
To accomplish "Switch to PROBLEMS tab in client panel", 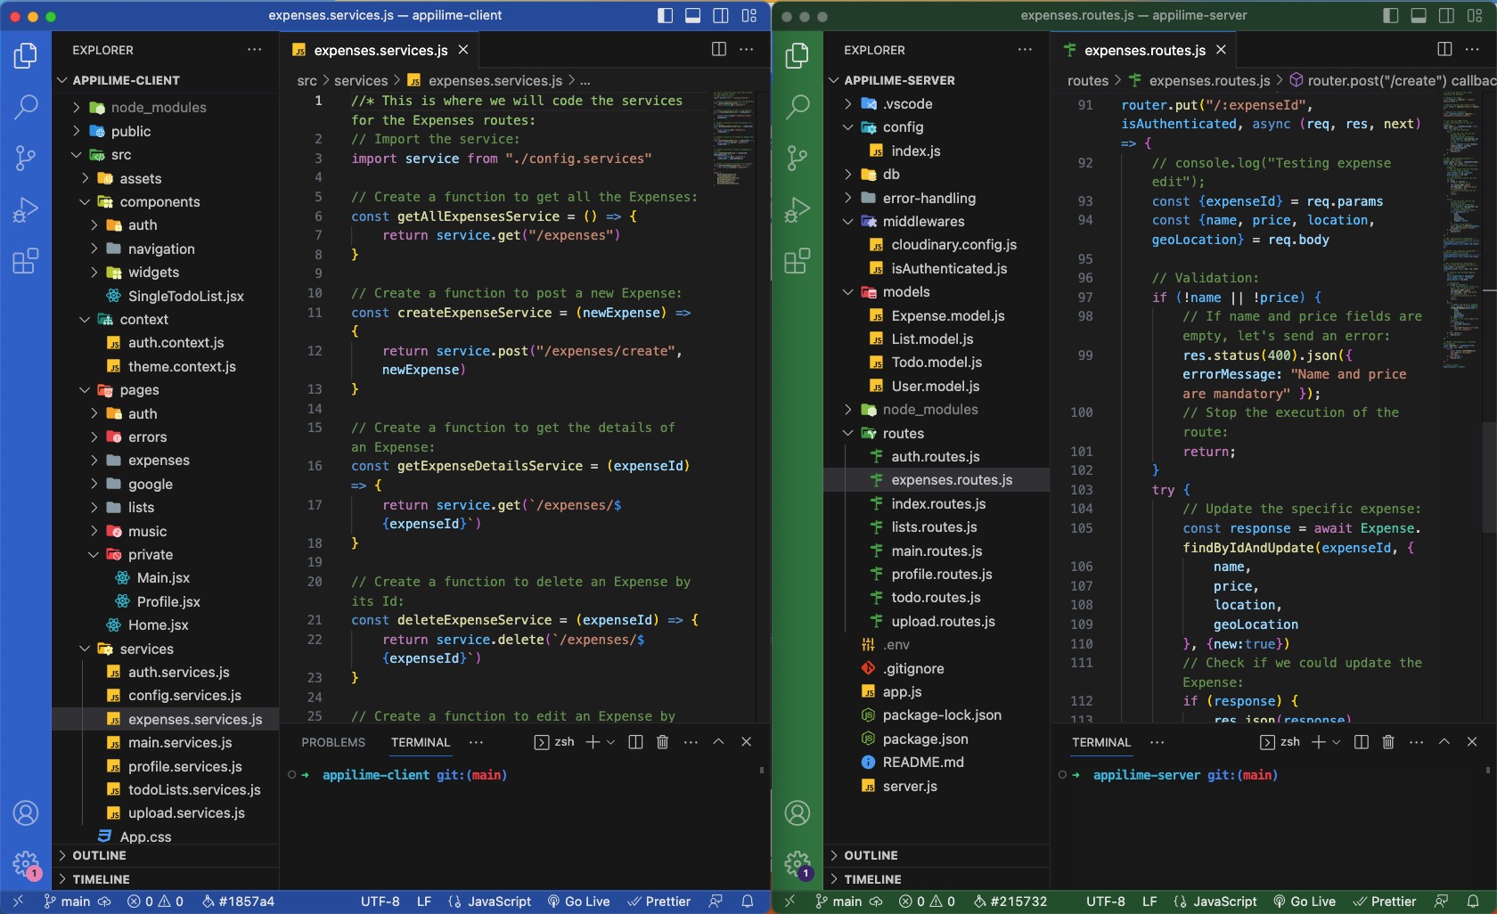I will click(x=333, y=742).
